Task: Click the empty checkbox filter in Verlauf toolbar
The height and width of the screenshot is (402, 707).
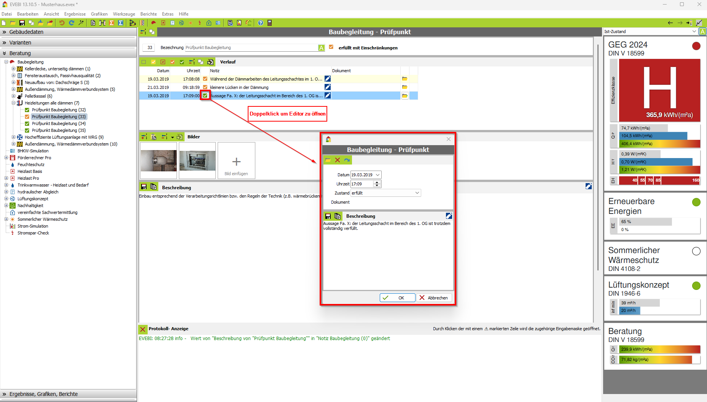Action: tap(144, 62)
